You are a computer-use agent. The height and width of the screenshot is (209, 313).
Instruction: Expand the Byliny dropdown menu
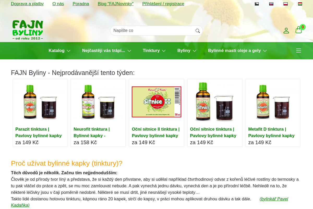click(187, 51)
